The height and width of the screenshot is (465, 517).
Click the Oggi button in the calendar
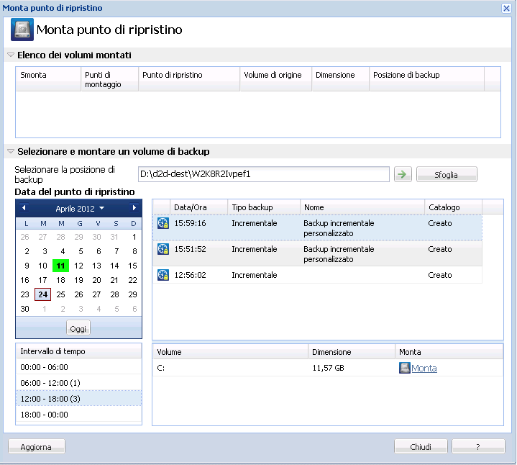click(x=78, y=328)
